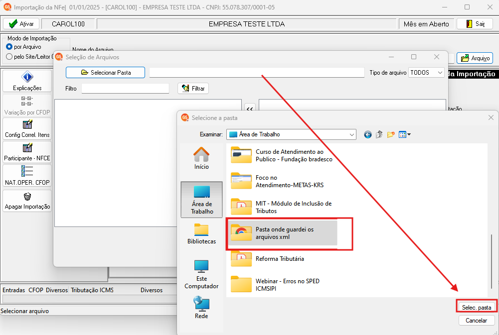Click the Variação por CFOP icon
499x335 pixels.
pos(27,106)
